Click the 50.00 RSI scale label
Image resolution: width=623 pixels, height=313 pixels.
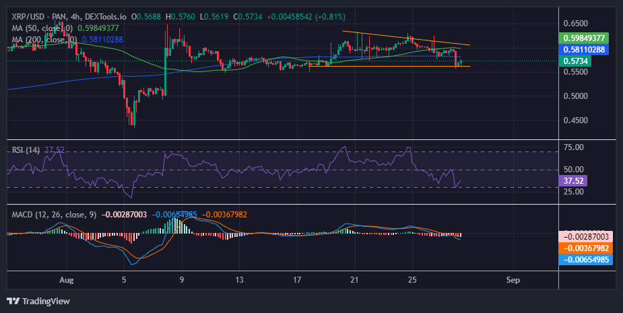click(x=574, y=170)
